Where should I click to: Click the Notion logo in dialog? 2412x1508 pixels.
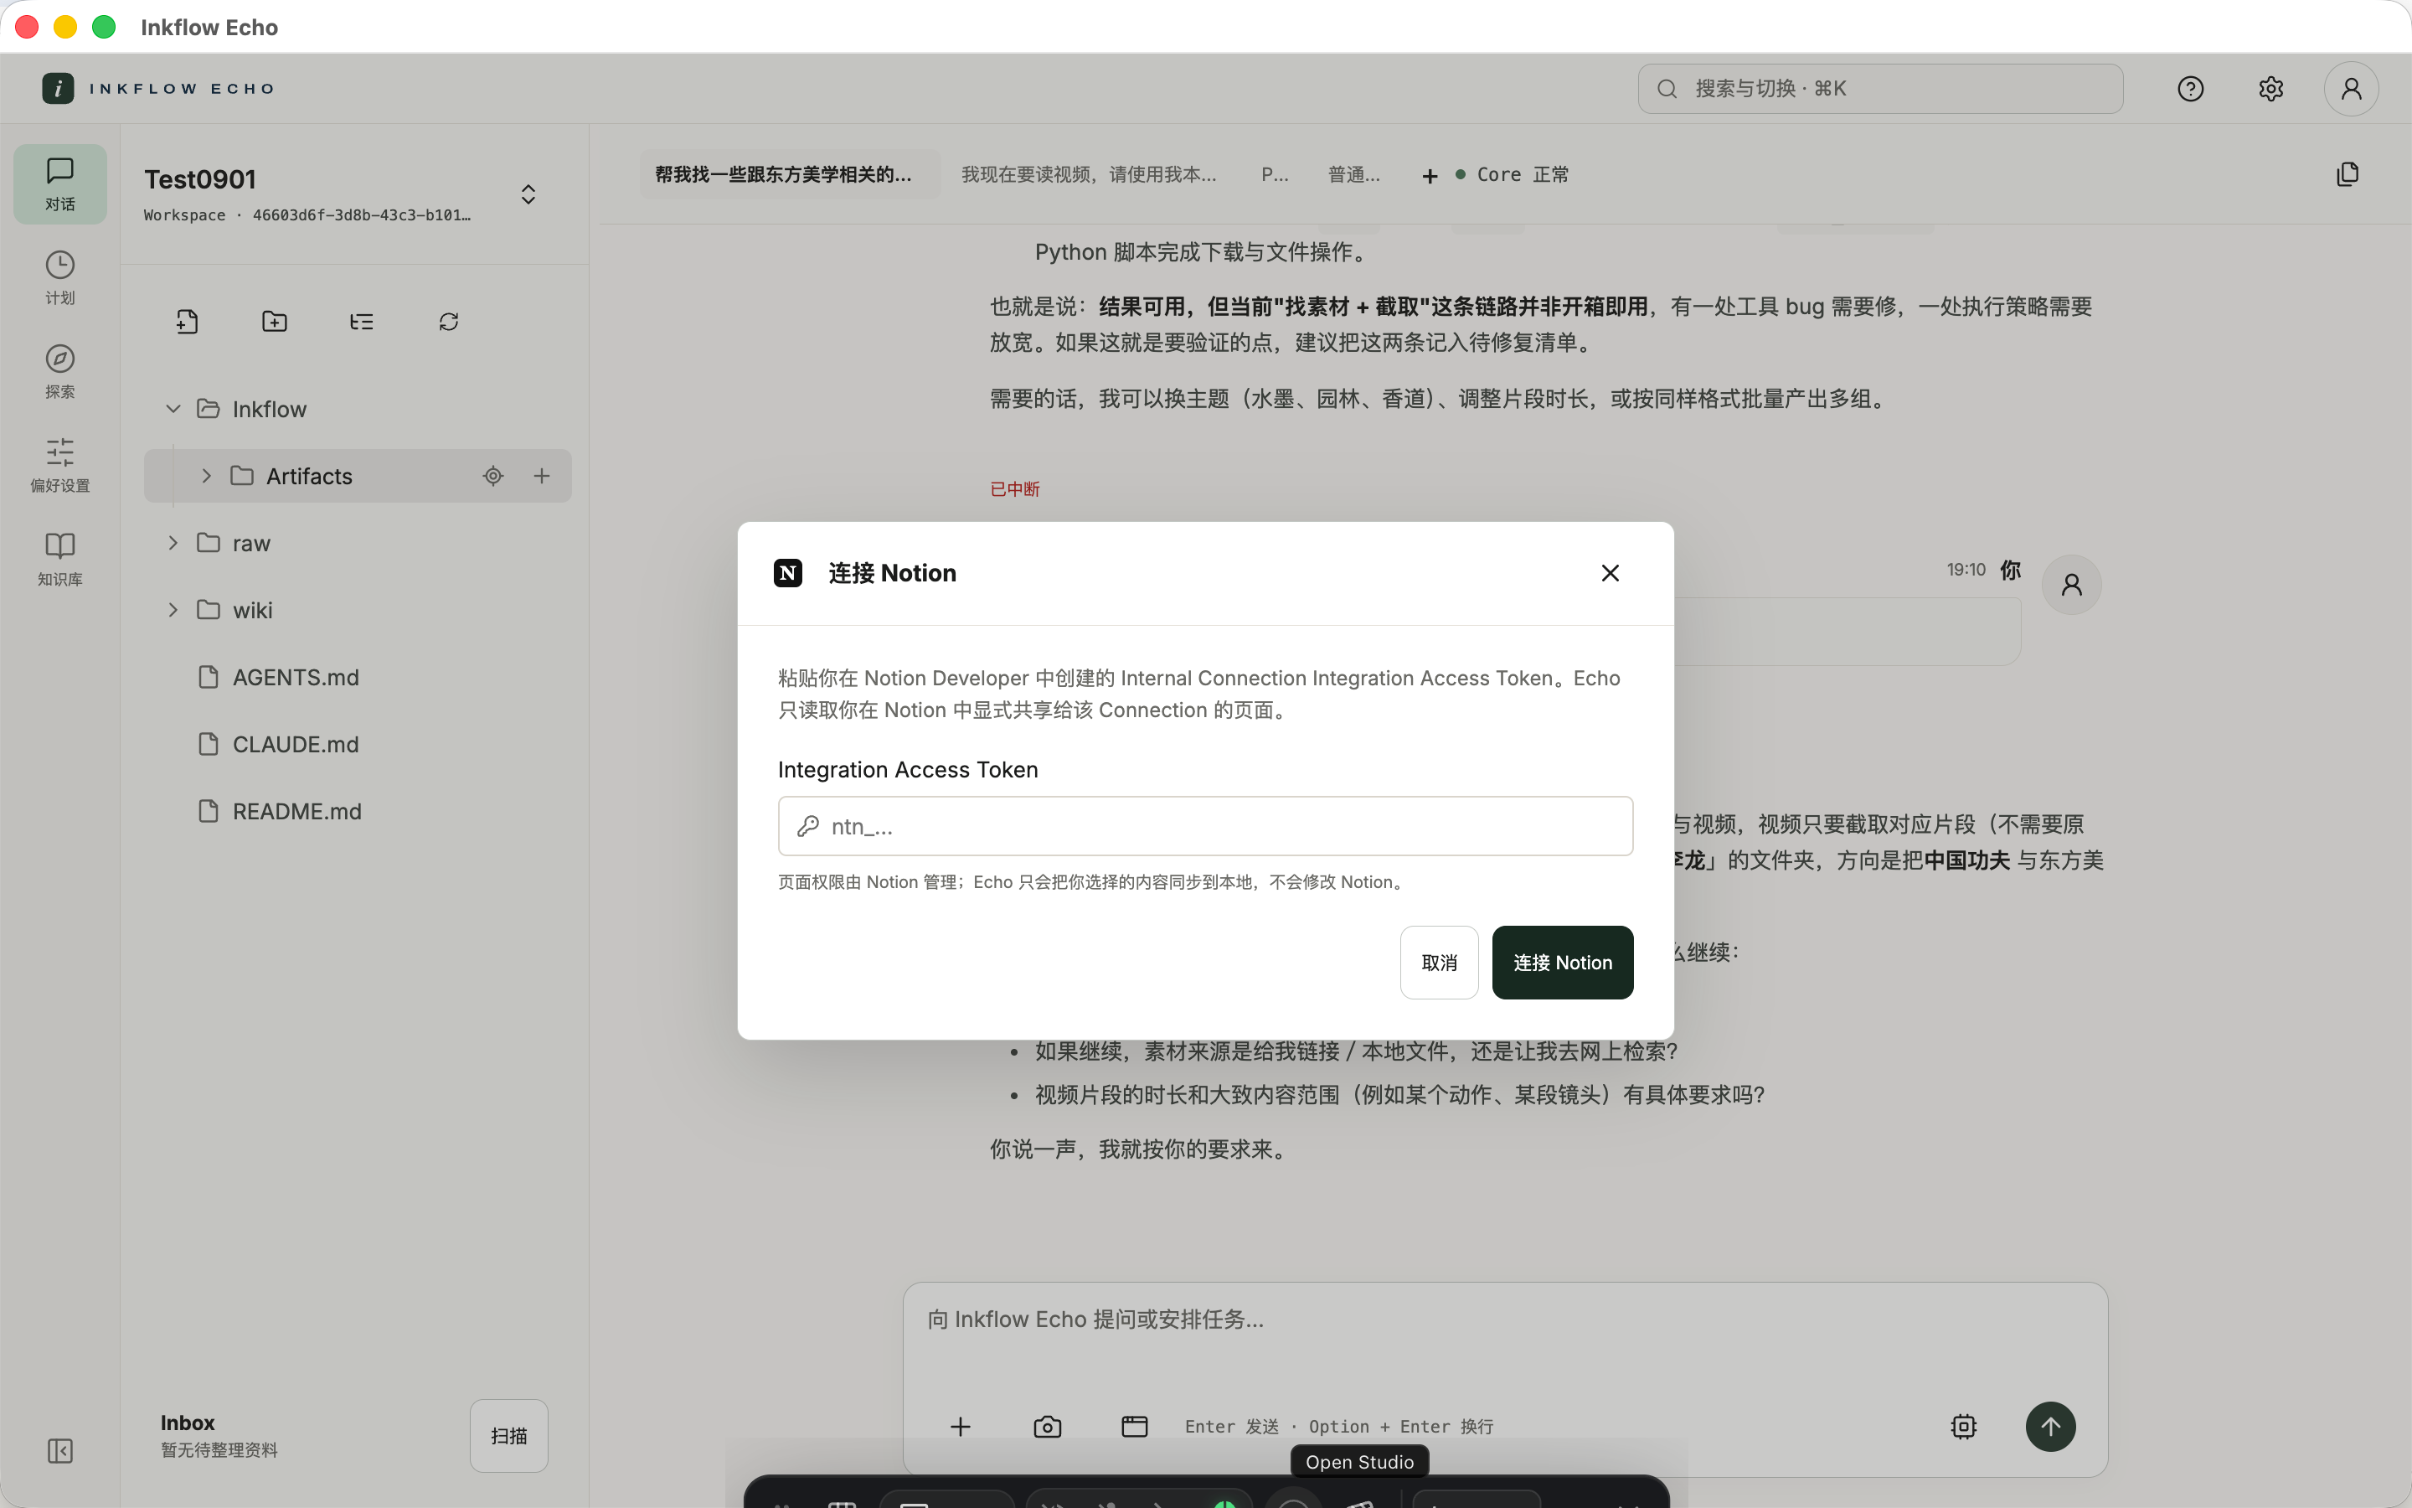787,572
